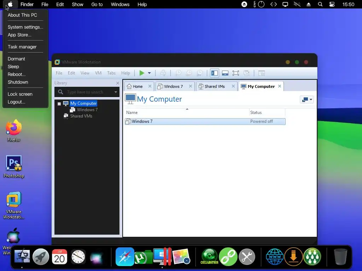Image resolution: width=362 pixels, height=271 pixels.
Task: Open the WWW globe dock icon
Action: coord(275,257)
